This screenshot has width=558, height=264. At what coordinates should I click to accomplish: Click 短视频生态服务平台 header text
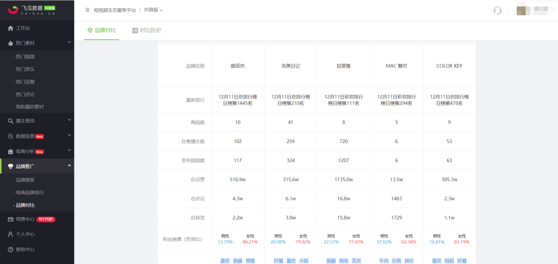tap(115, 10)
